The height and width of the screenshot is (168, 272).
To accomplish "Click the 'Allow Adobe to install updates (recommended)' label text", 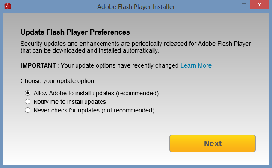I will click(x=96, y=93).
